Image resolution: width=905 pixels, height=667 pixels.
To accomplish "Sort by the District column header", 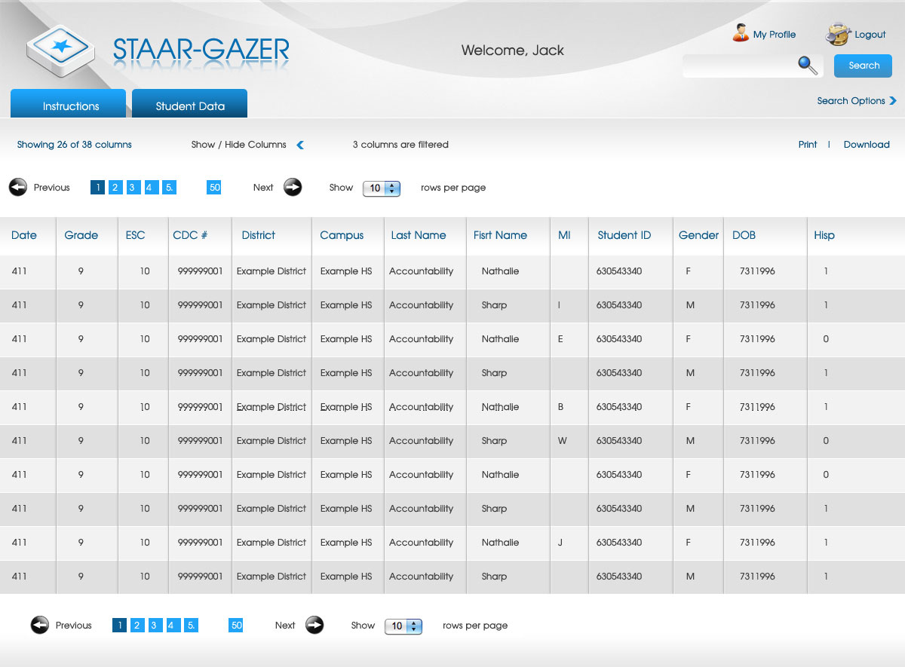I will pyautogui.click(x=259, y=235).
